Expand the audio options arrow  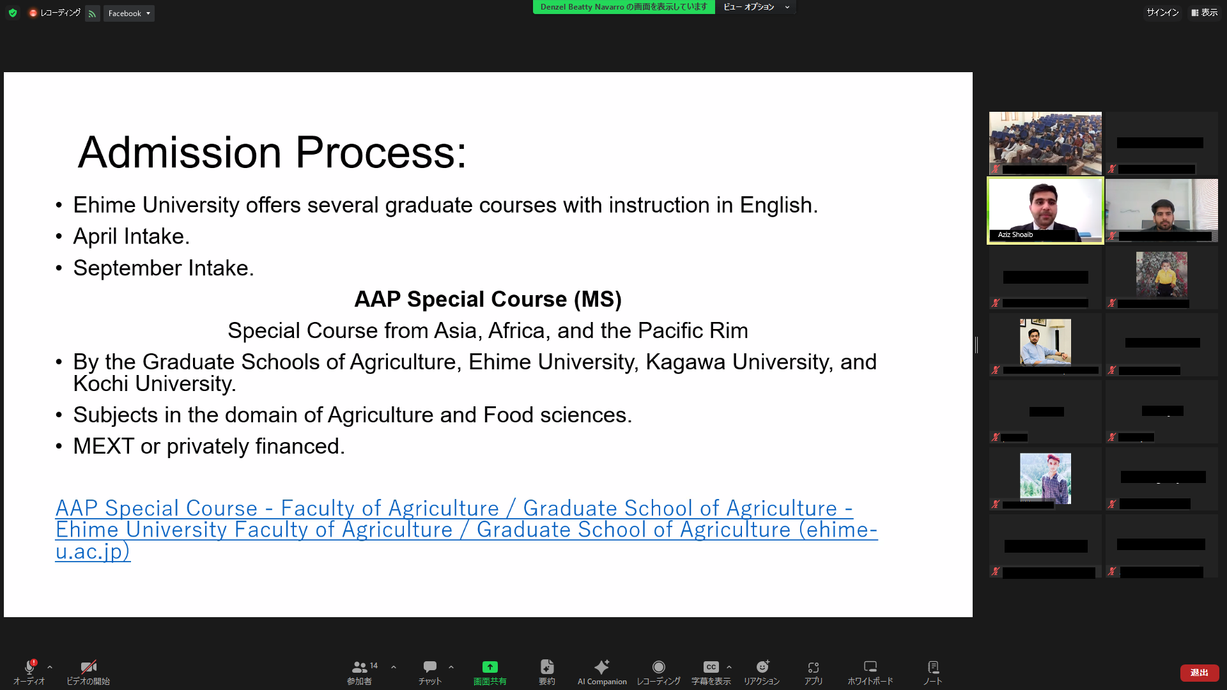coord(50,667)
